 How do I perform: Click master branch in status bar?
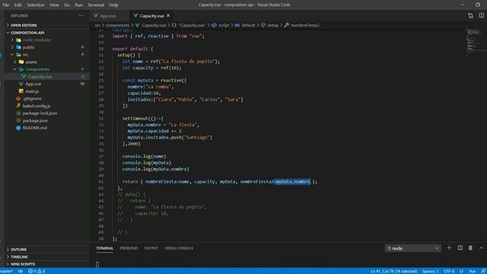point(6,271)
